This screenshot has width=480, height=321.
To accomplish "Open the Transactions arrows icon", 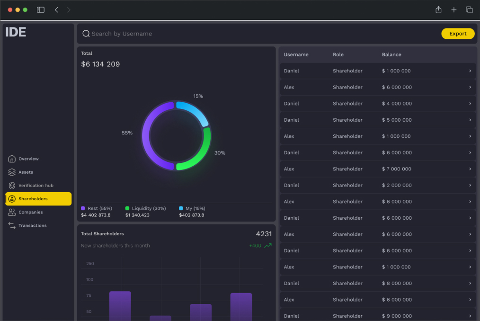I will [12, 225].
